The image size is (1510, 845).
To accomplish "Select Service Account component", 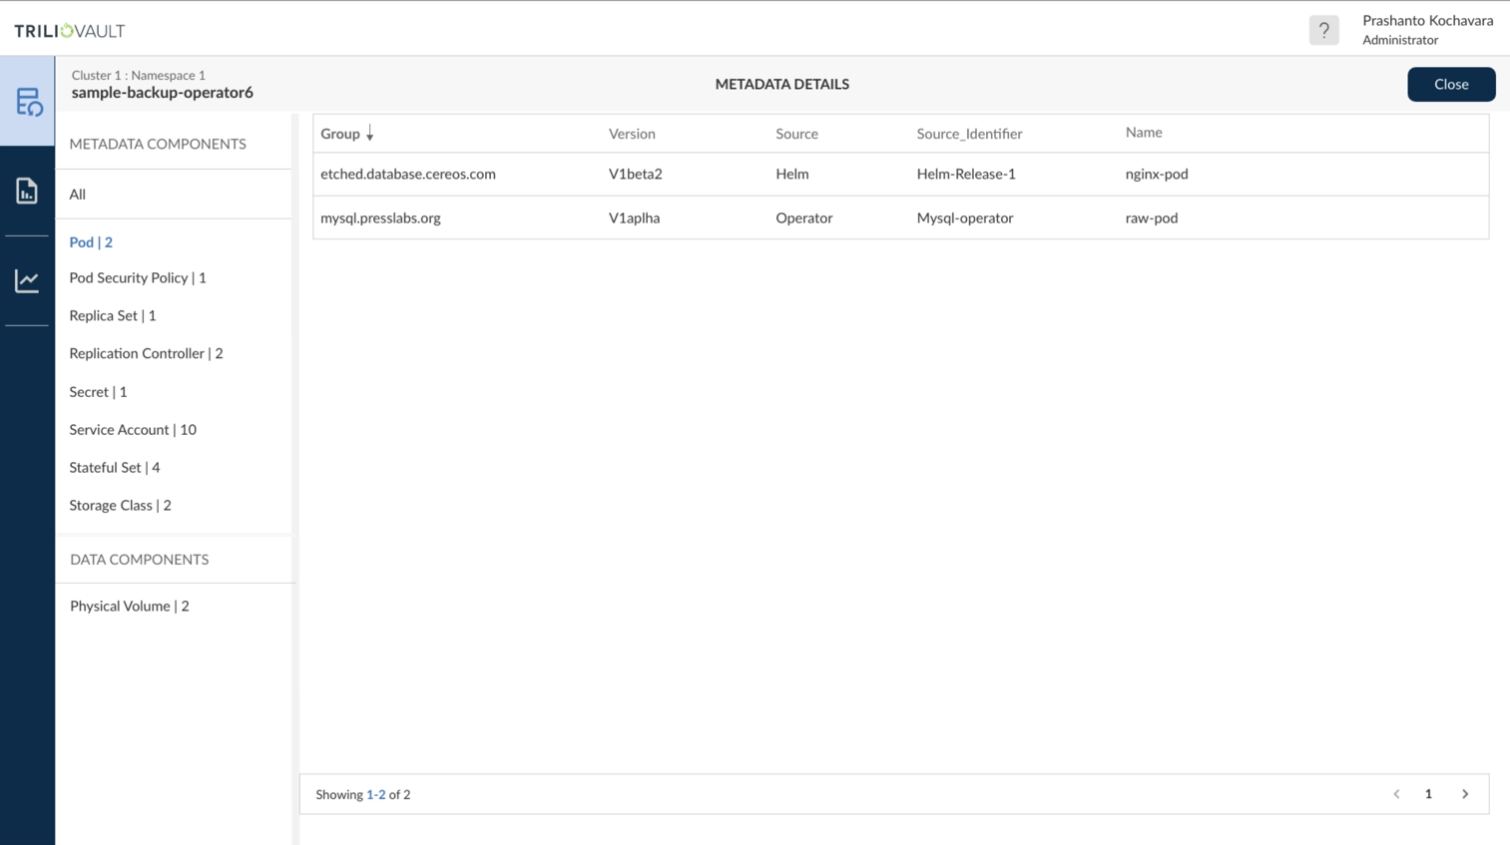I will 133,430.
